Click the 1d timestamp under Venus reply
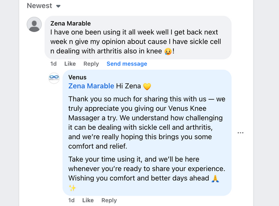The height and width of the screenshot is (206, 279). [x=71, y=200]
